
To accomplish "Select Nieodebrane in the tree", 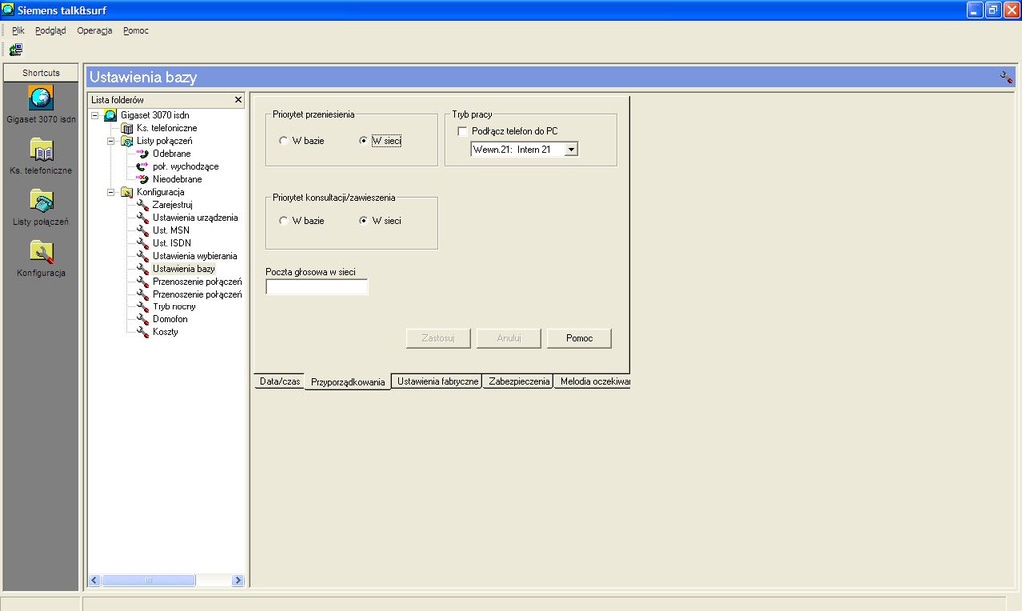I will click(177, 179).
